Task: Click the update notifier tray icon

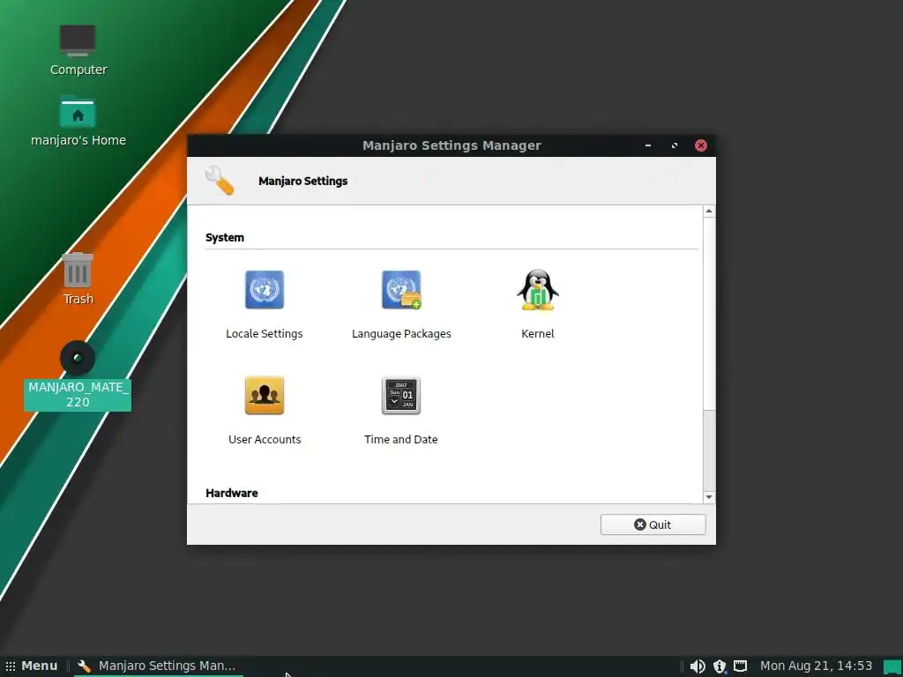Action: click(x=720, y=666)
